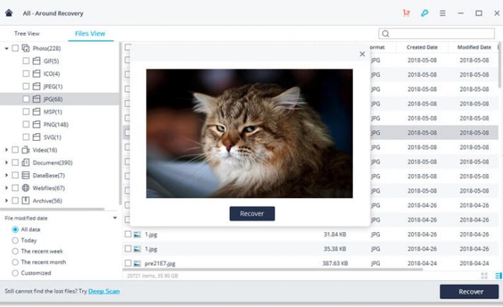This screenshot has width=503, height=307.
Task: Select the pre21E7.jpg file name
Action: pyautogui.click(x=159, y=263)
